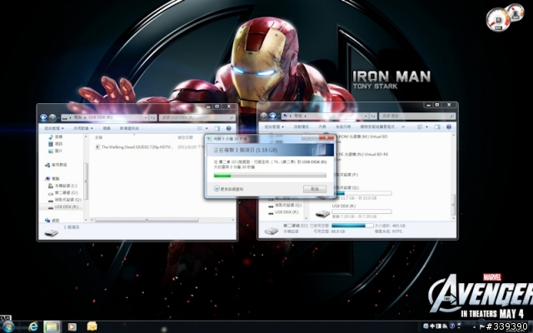Select USB DISK (R:) drive icon in 電腦 content
Viewport: 533px width, 333px height.
(x=322, y=213)
